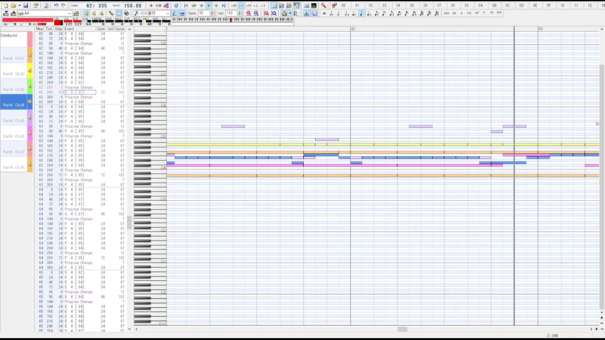Click the green color swatch of Ch.03

point(30,86)
